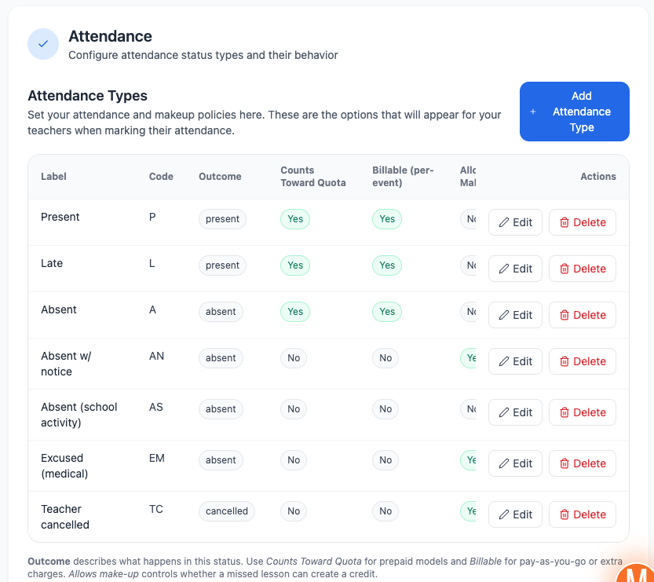Select the Label column header

[x=53, y=177]
